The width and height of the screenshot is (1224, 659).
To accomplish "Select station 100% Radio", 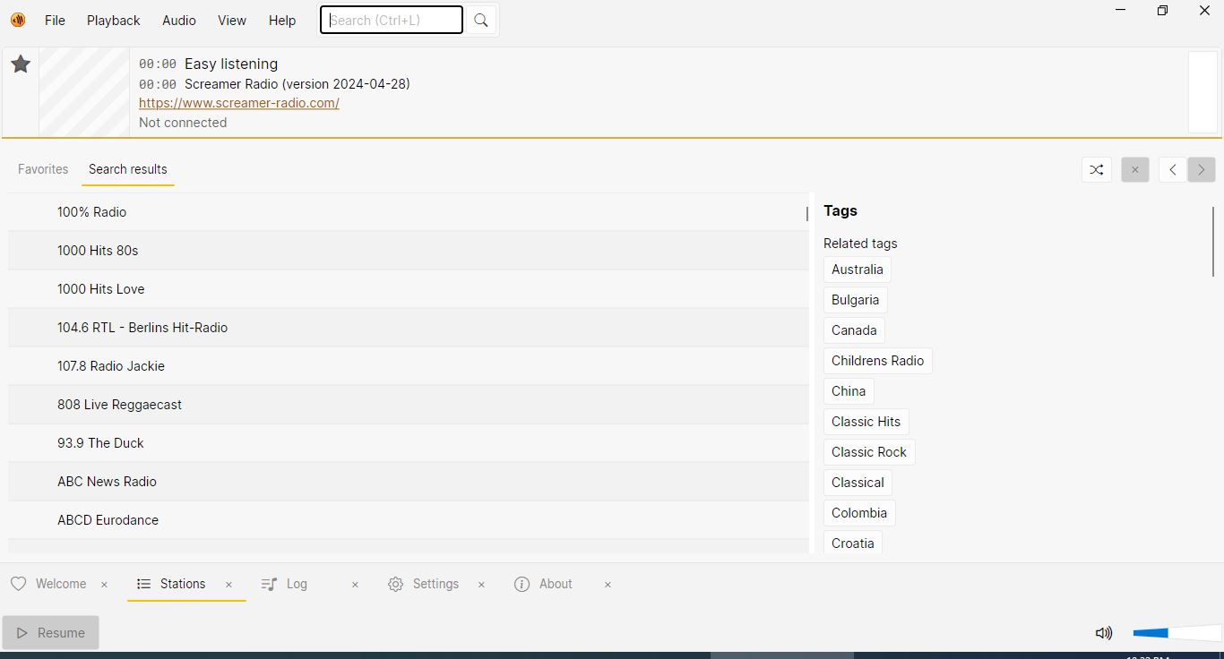I will click(409, 212).
